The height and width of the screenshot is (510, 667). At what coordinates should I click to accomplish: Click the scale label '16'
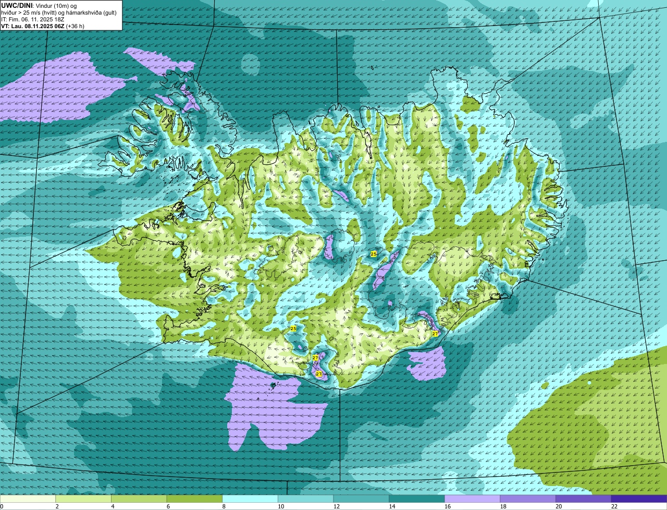[x=448, y=506]
